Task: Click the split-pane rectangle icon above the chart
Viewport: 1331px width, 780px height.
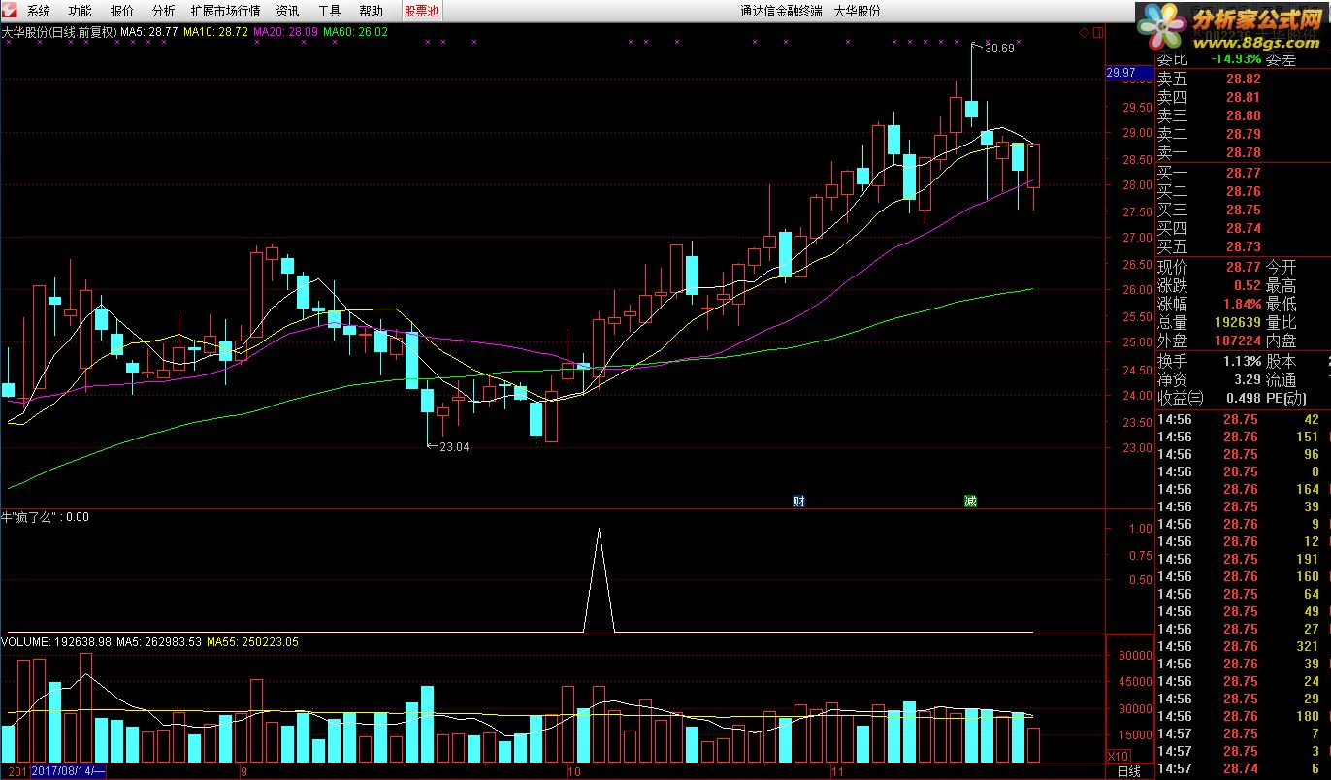Action: pyautogui.click(x=1097, y=32)
